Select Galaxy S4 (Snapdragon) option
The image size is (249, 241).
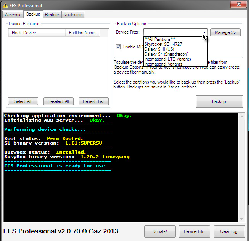[166, 54]
